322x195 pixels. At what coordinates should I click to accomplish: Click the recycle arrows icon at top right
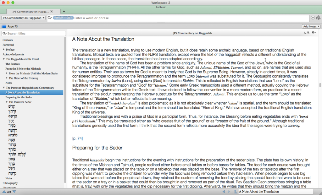pos(318,18)
